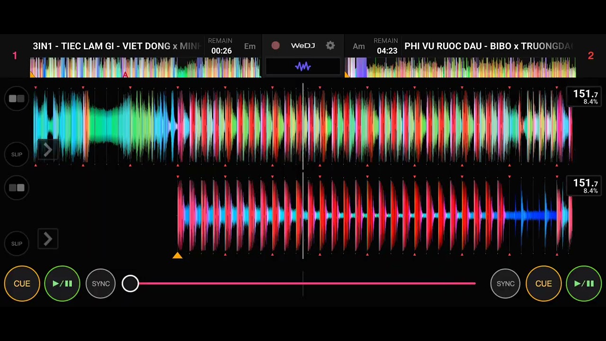The height and width of the screenshot is (341, 606).
Task: Expand deck 1 side panel arrow
Action: (48, 151)
